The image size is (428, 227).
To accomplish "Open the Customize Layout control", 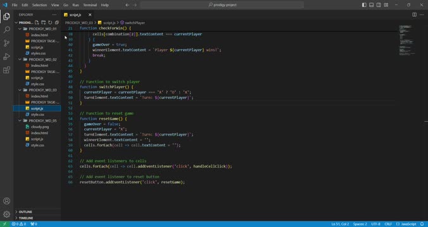I will [386, 5].
